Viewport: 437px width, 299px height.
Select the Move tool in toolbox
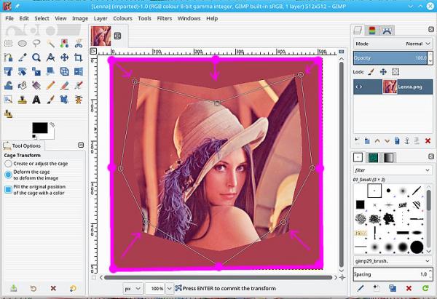coord(64,57)
